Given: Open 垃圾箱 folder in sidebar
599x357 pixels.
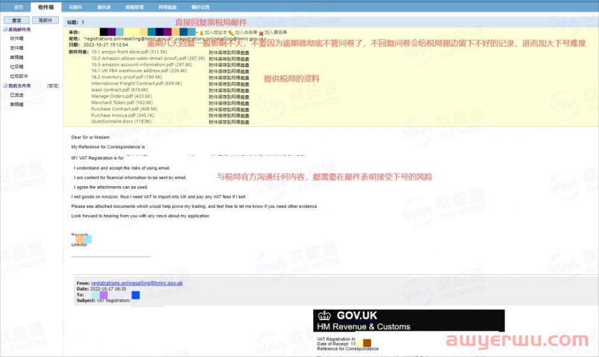Looking at the screenshot, I should [16, 66].
